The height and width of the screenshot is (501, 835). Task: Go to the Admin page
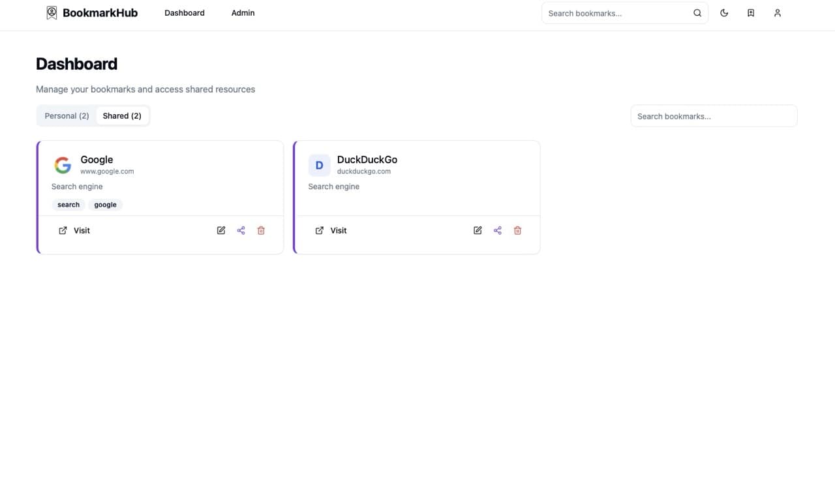tap(243, 13)
